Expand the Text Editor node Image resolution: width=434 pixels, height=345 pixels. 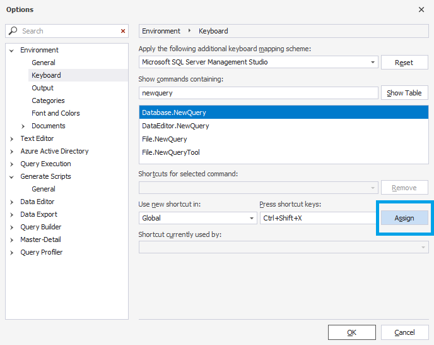pyautogui.click(x=11, y=139)
